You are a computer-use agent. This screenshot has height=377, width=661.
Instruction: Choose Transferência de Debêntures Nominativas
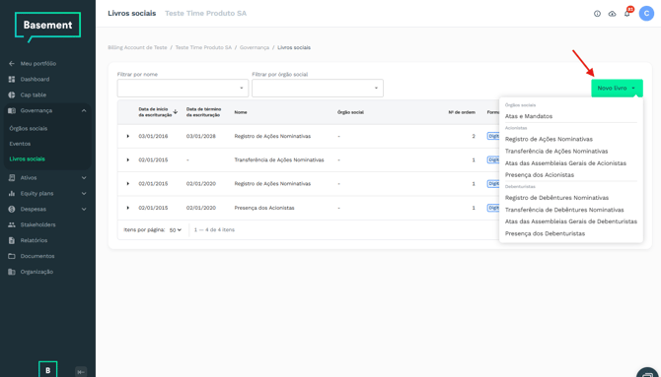coord(564,210)
